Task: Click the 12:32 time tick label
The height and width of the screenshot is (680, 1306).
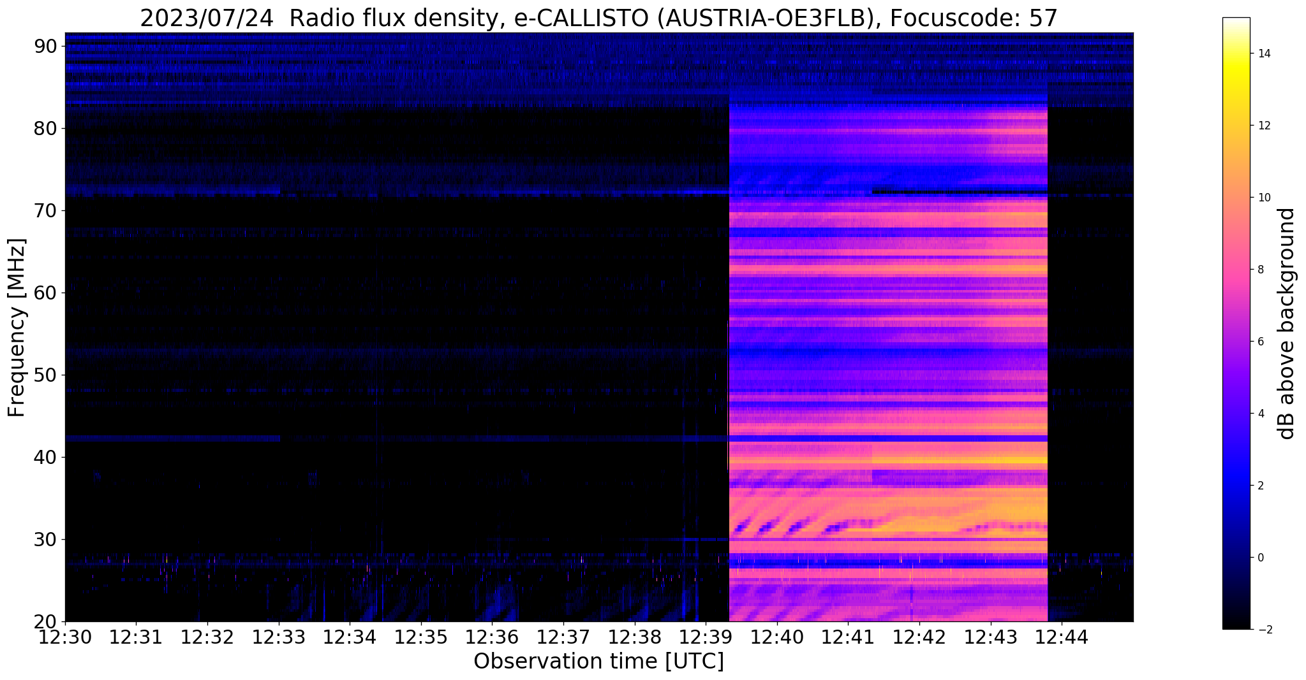Action: click(x=207, y=637)
